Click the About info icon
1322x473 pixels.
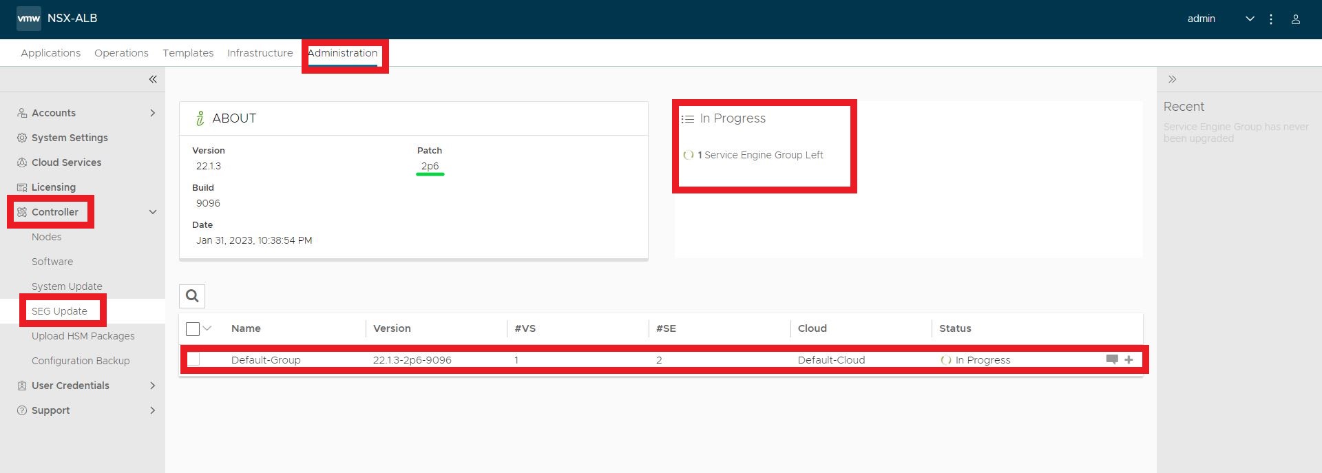200,118
